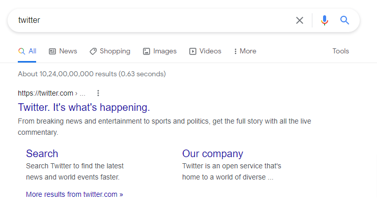
Task: Click the text 'Search Twitter to find the latest'
Action: 75,166
